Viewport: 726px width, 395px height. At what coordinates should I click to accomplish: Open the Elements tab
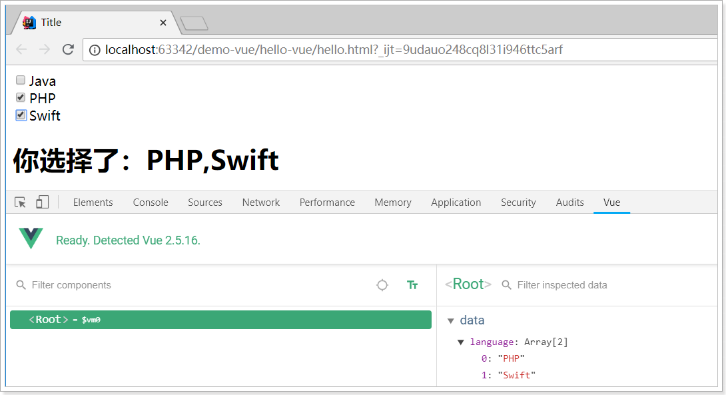(x=93, y=202)
